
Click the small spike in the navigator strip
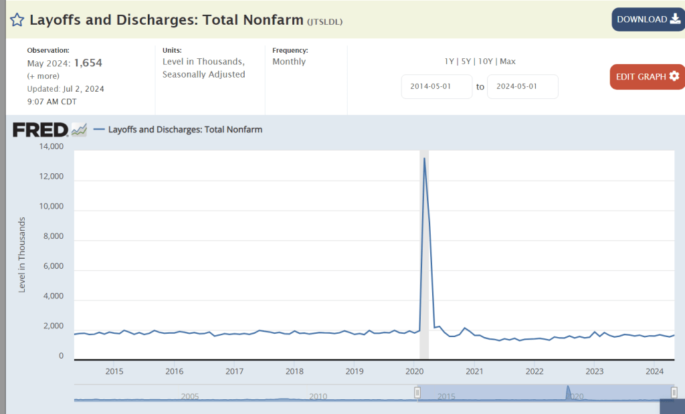click(568, 393)
